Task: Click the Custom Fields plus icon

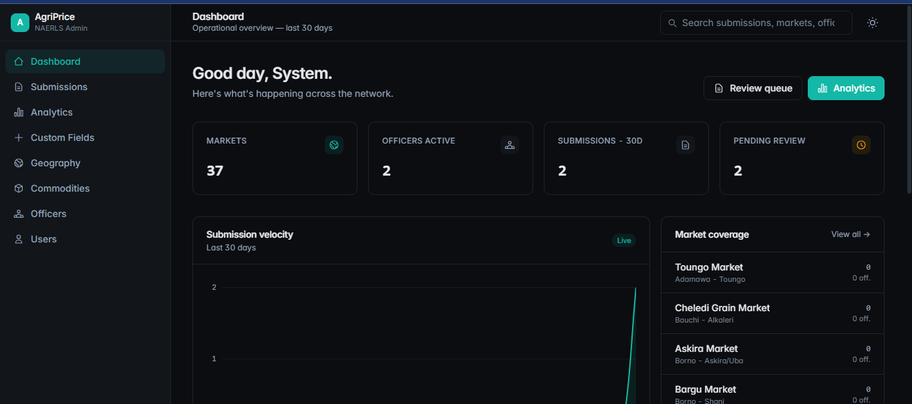Action: (x=19, y=138)
